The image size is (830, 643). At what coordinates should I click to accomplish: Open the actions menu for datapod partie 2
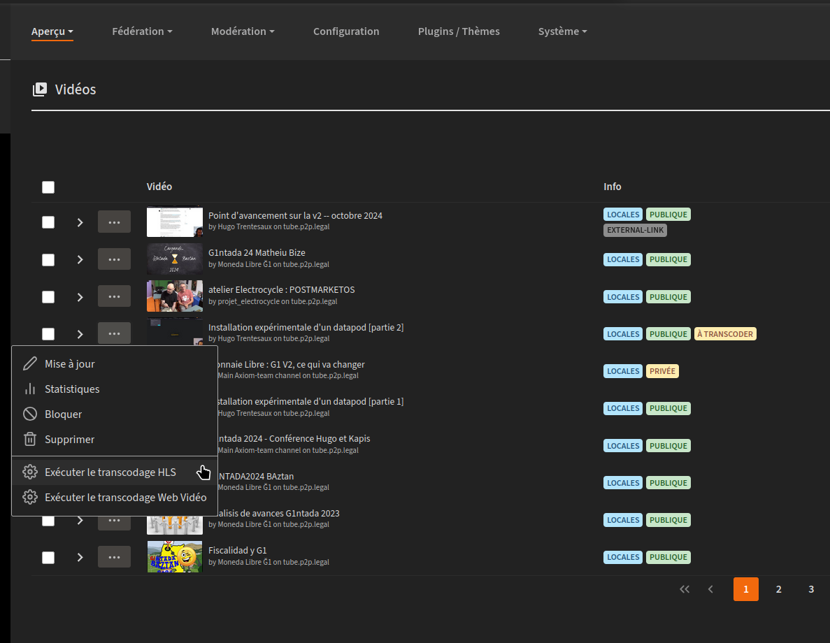(115, 333)
